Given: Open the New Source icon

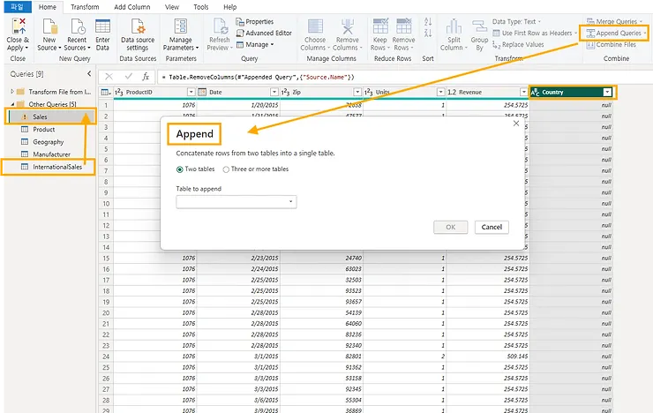Looking at the screenshot, I should [x=49, y=26].
